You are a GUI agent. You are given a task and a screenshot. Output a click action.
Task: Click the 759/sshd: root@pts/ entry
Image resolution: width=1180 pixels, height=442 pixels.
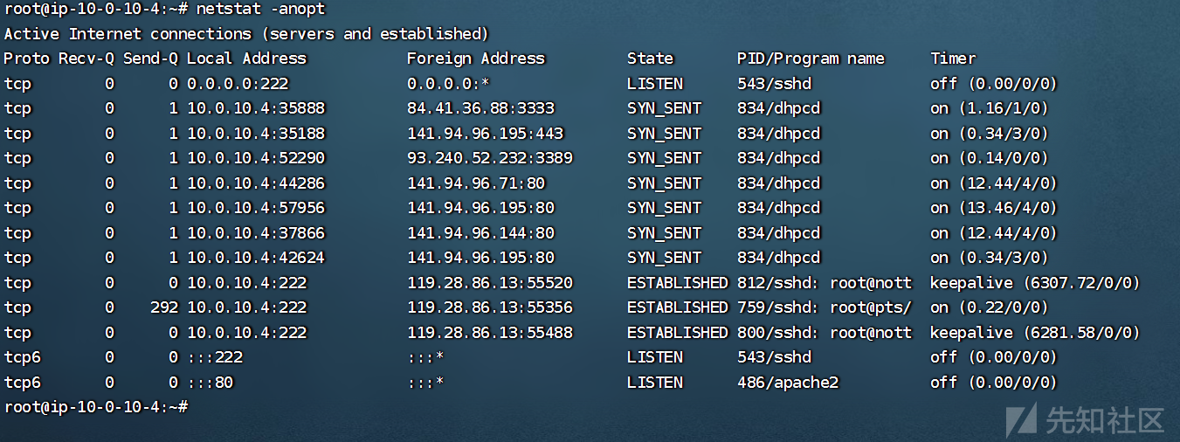(825, 307)
